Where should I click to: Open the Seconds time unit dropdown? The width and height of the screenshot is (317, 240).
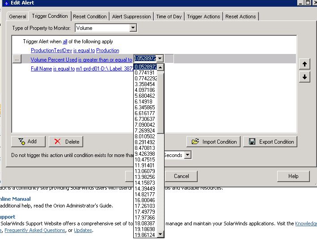click(x=188, y=155)
